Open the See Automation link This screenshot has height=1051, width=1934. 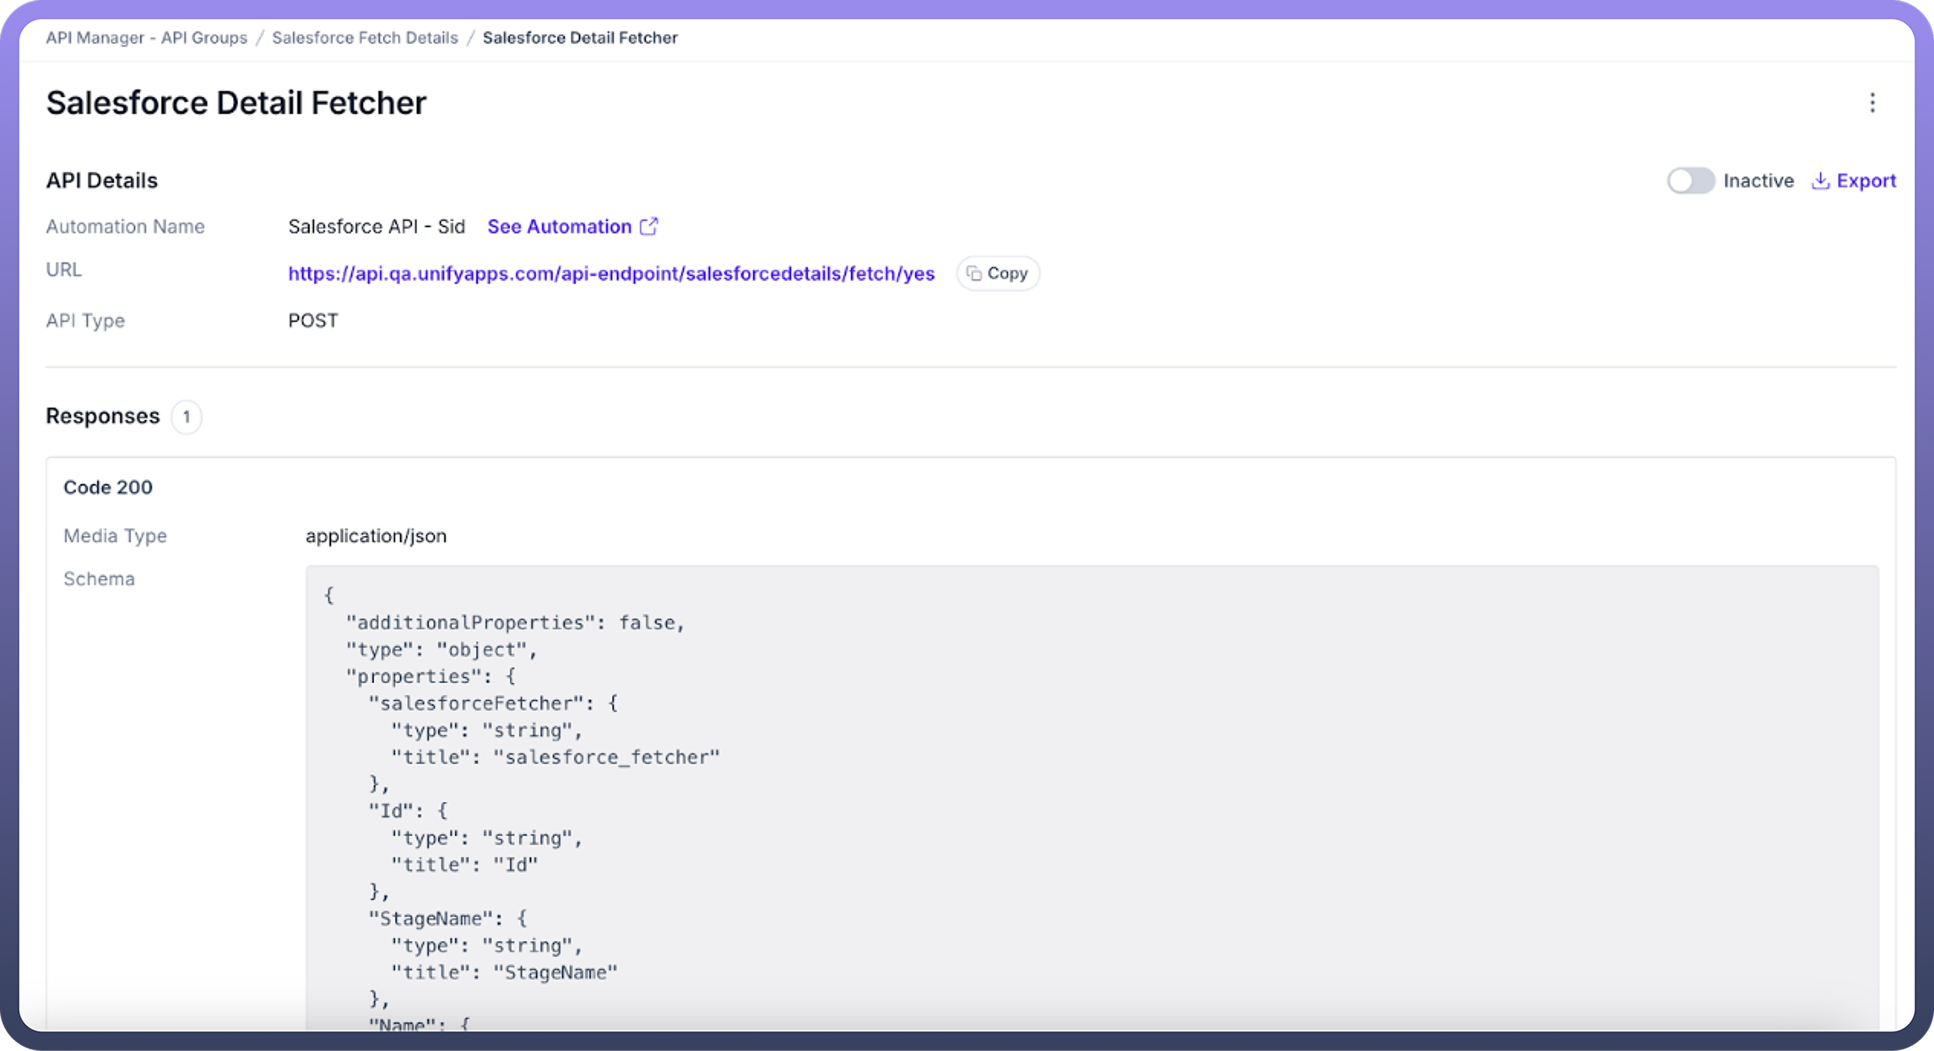pos(560,226)
